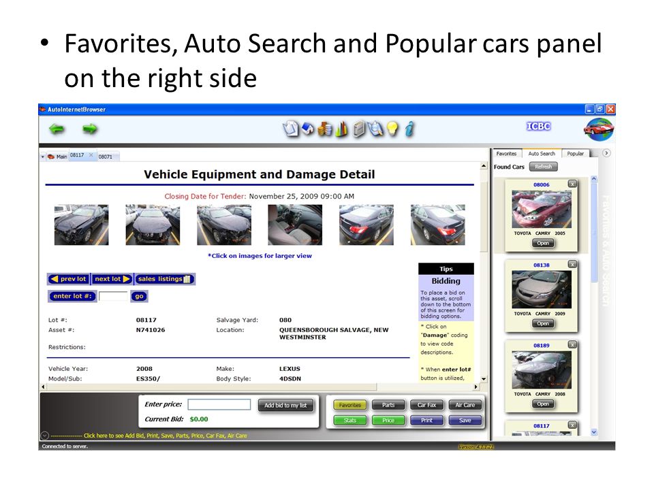Open the Popular cars tab
The image size is (654, 490).
click(576, 154)
